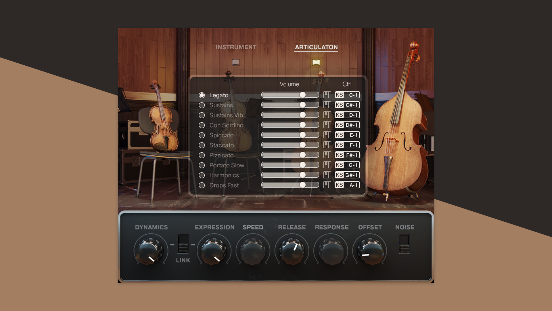The width and height of the screenshot is (552, 311).
Task: Flip the LINK switch
Action: [x=183, y=246]
